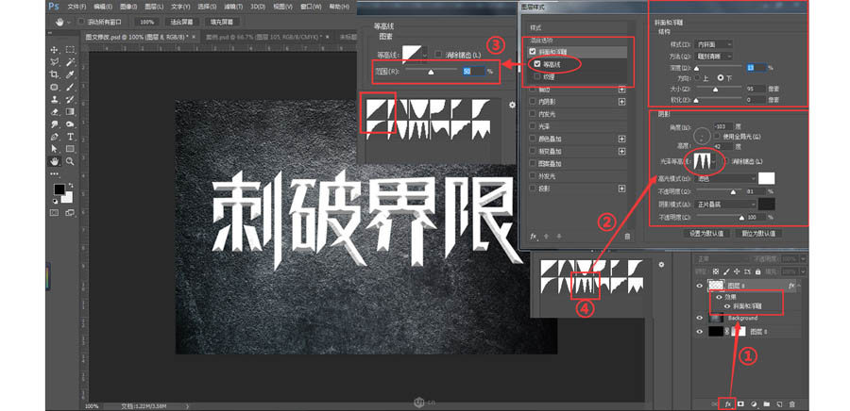Create a new layer icon
The height and width of the screenshot is (411, 850).
pos(779,404)
